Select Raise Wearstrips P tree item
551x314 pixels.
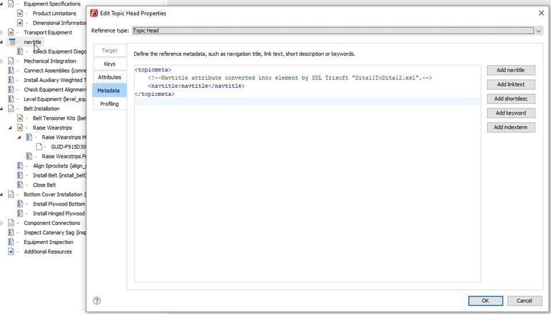click(64, 157)
